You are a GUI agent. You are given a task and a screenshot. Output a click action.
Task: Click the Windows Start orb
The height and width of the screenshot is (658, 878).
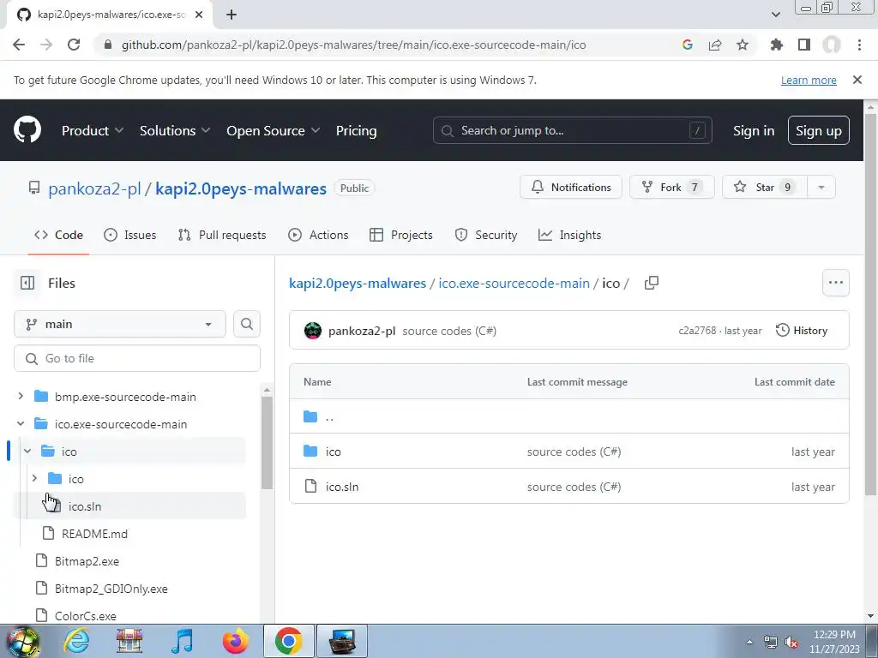(23, 641)
